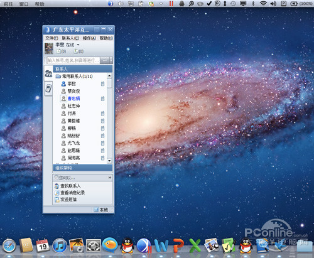Open the 操作 menu

pyautogui.click(x=89, y=38)
